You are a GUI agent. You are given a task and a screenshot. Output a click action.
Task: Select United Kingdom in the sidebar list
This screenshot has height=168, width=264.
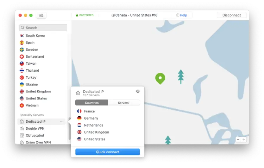click(x=38, y=91)
